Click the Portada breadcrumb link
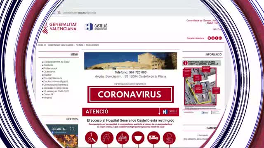 click(x=80, y=45)
